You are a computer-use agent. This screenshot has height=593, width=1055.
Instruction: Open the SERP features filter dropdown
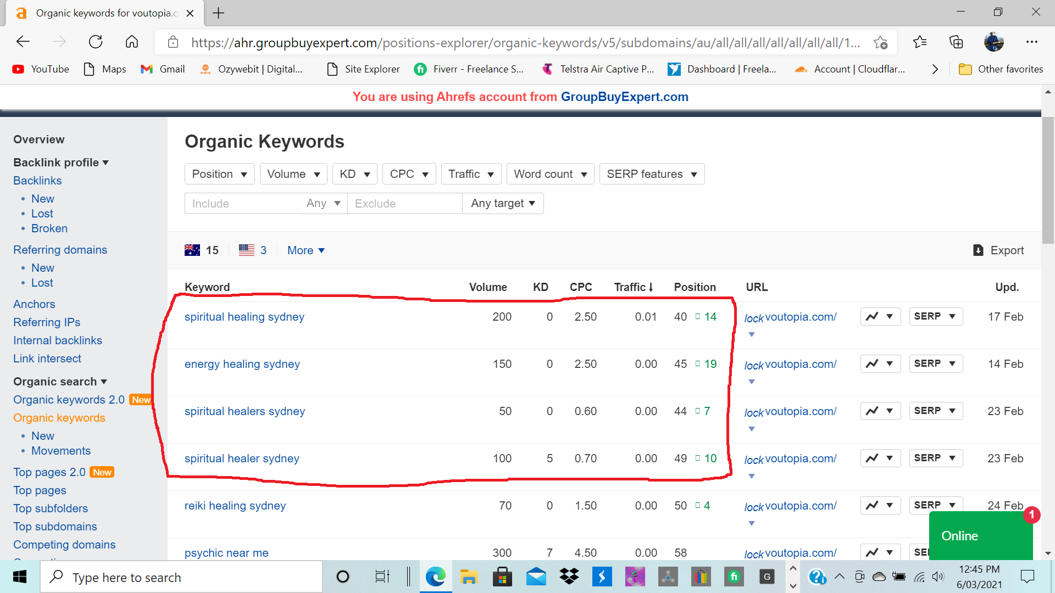pos(652,174)
